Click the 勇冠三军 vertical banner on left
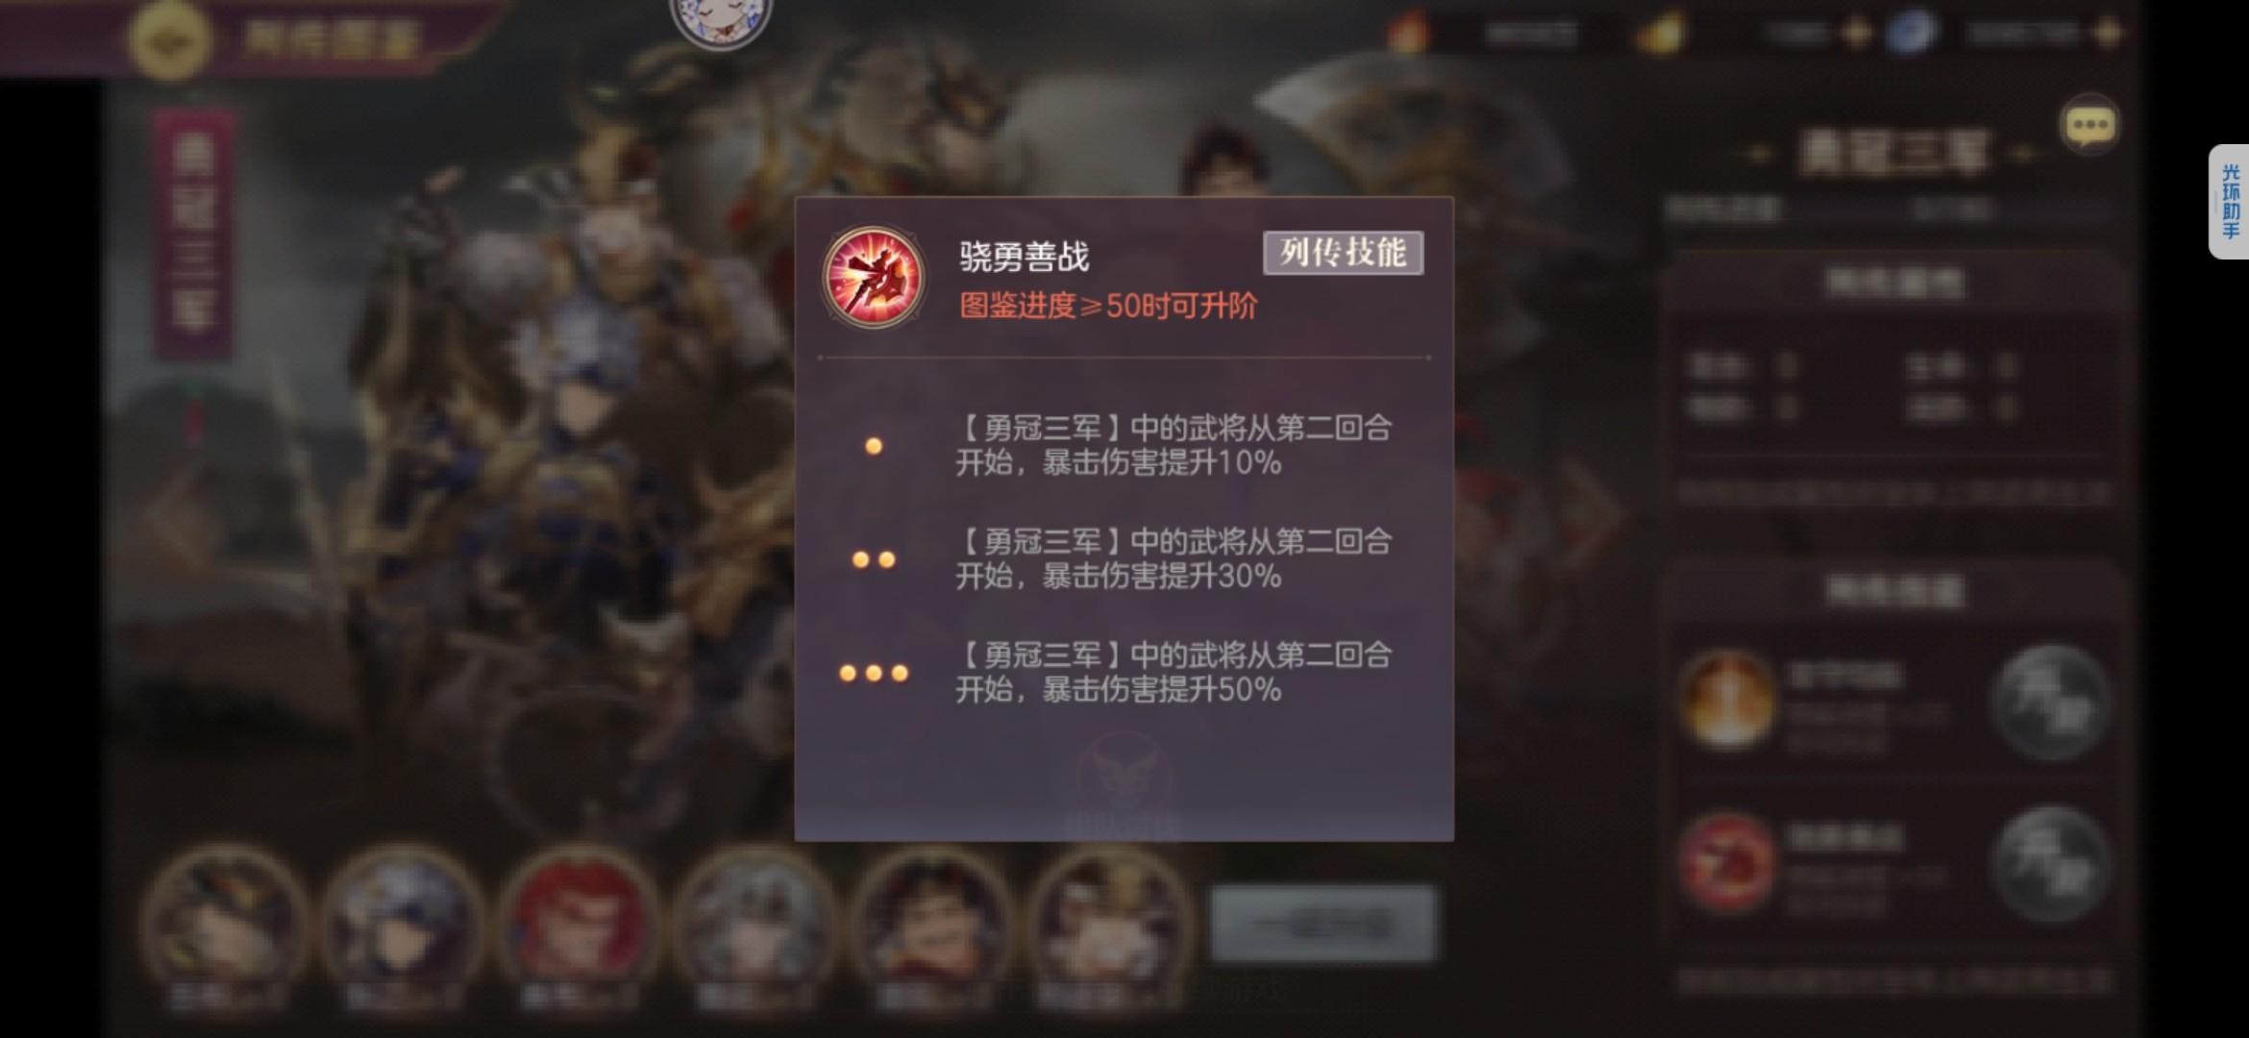The height and width of the screenshot is (1038, 2249). [193, 235]
